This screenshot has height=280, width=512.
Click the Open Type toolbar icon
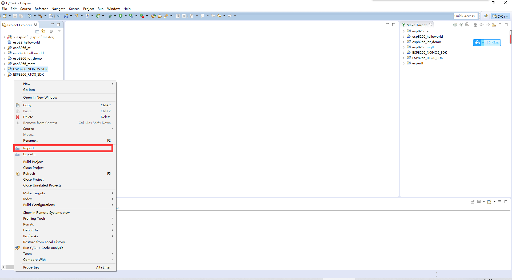tap(153, 16)
